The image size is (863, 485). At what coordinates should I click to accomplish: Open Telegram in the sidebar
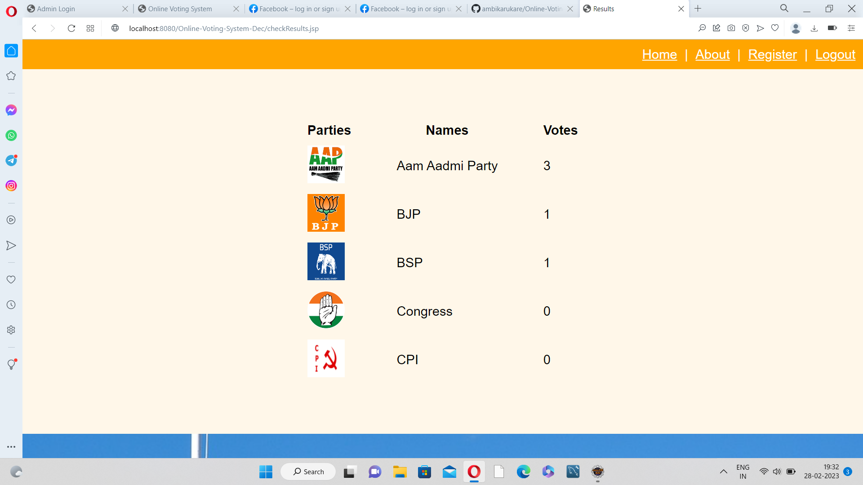(x=11, y=160)
